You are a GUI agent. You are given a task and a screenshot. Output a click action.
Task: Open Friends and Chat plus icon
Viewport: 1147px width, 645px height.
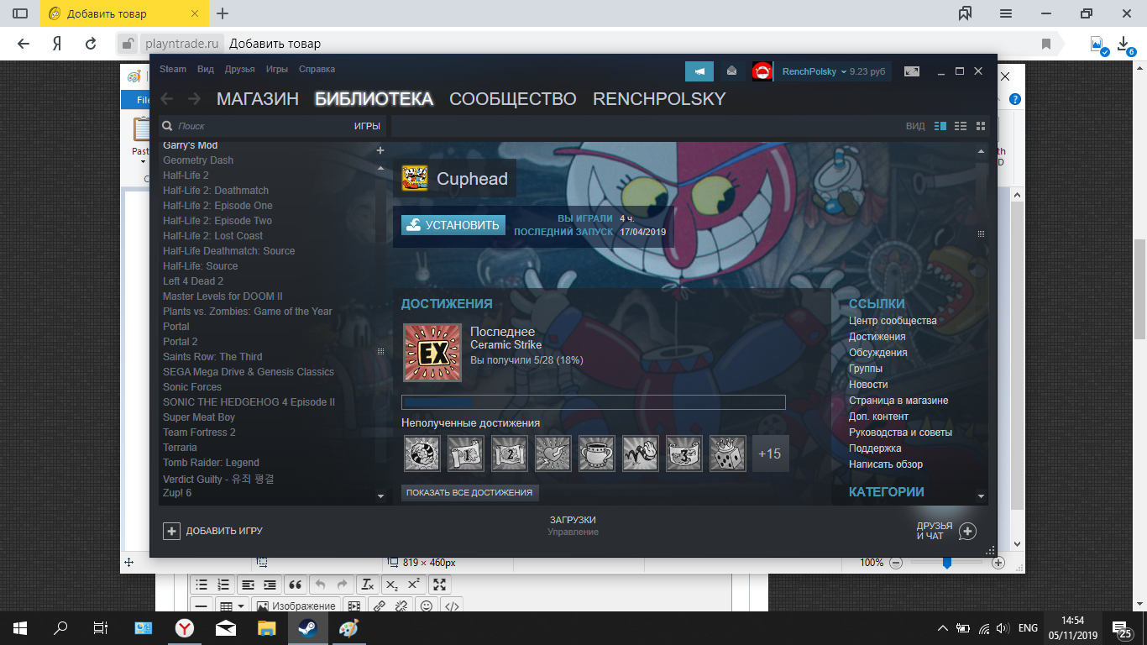pyautogui.click(x=967, y=531)
